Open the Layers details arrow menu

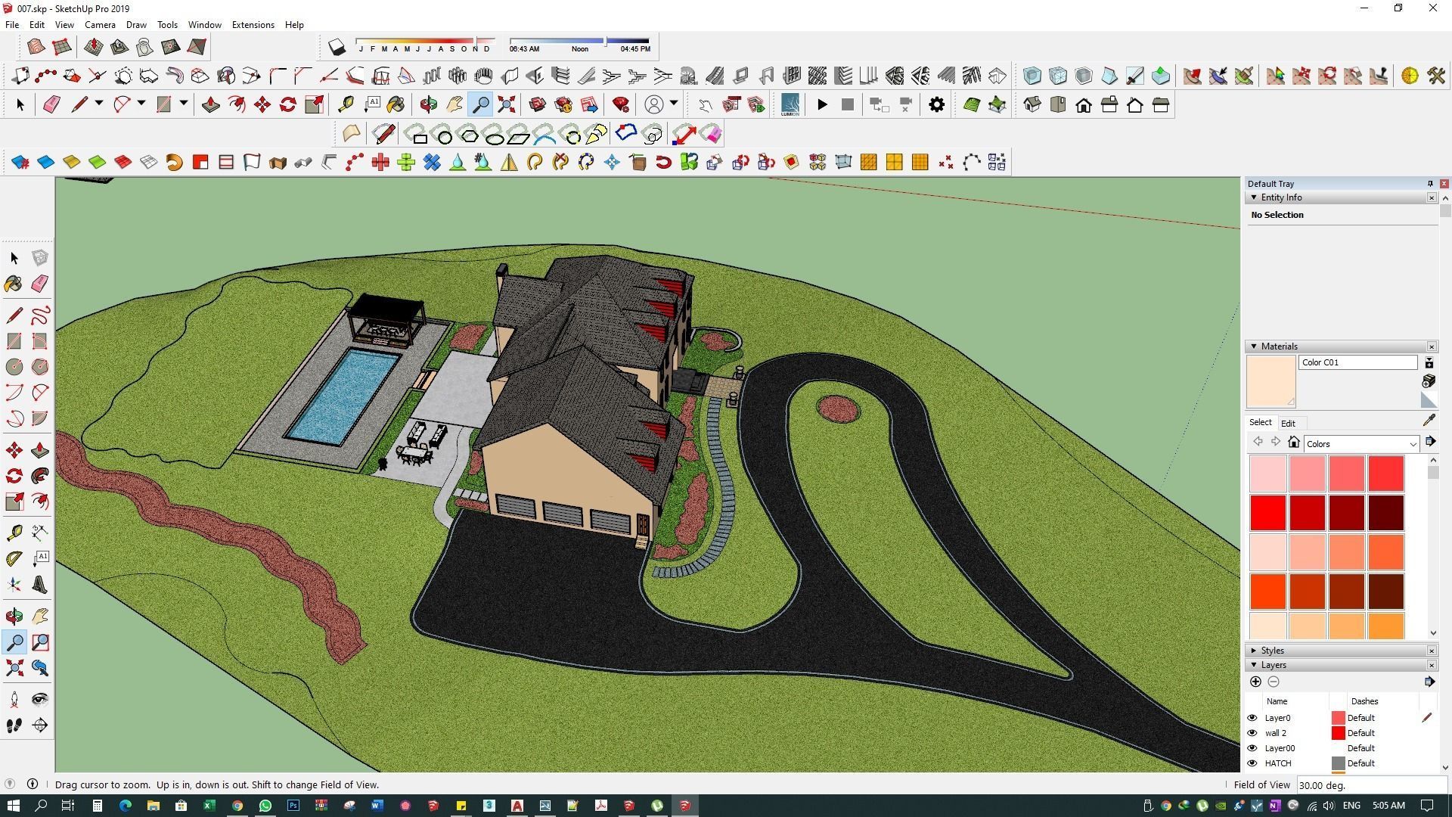[1429, 682]
